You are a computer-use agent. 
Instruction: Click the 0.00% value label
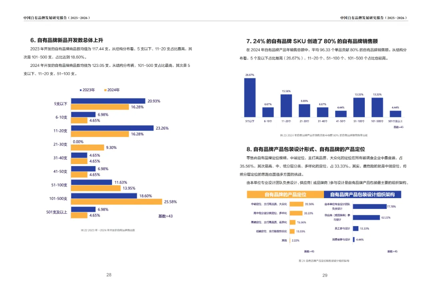[x=78, y=142]
